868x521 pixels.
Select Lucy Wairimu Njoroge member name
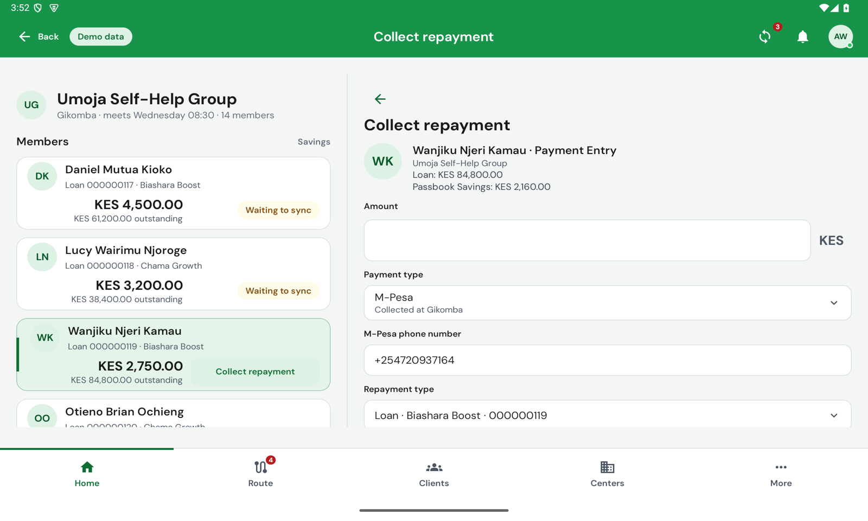[x=126, y=250]
